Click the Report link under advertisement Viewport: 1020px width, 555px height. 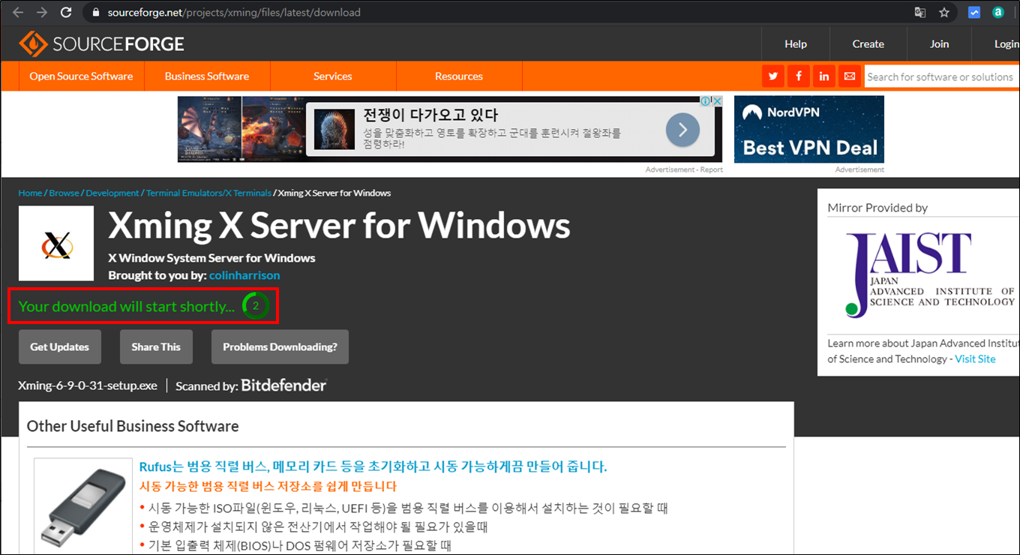[x=712, y=170]
